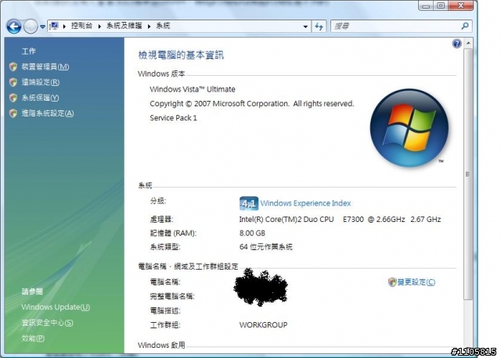Open Windows Update(U) link
Screen dimensions: 501x358
[56, 307]
